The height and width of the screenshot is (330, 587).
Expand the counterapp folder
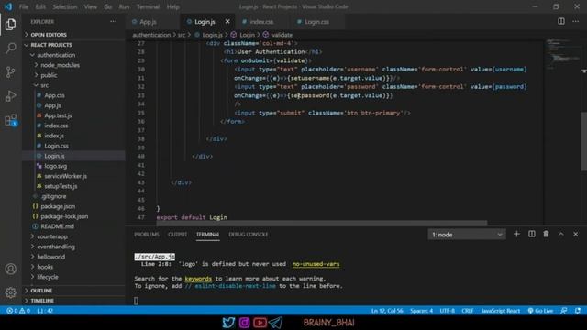73,236
